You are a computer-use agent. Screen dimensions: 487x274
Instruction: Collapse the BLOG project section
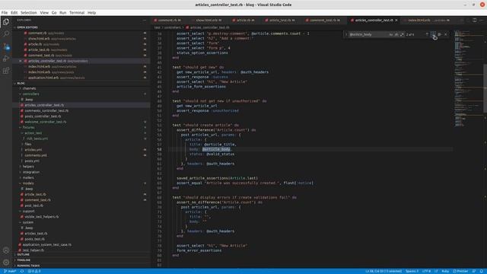click(x=81, y=83)
